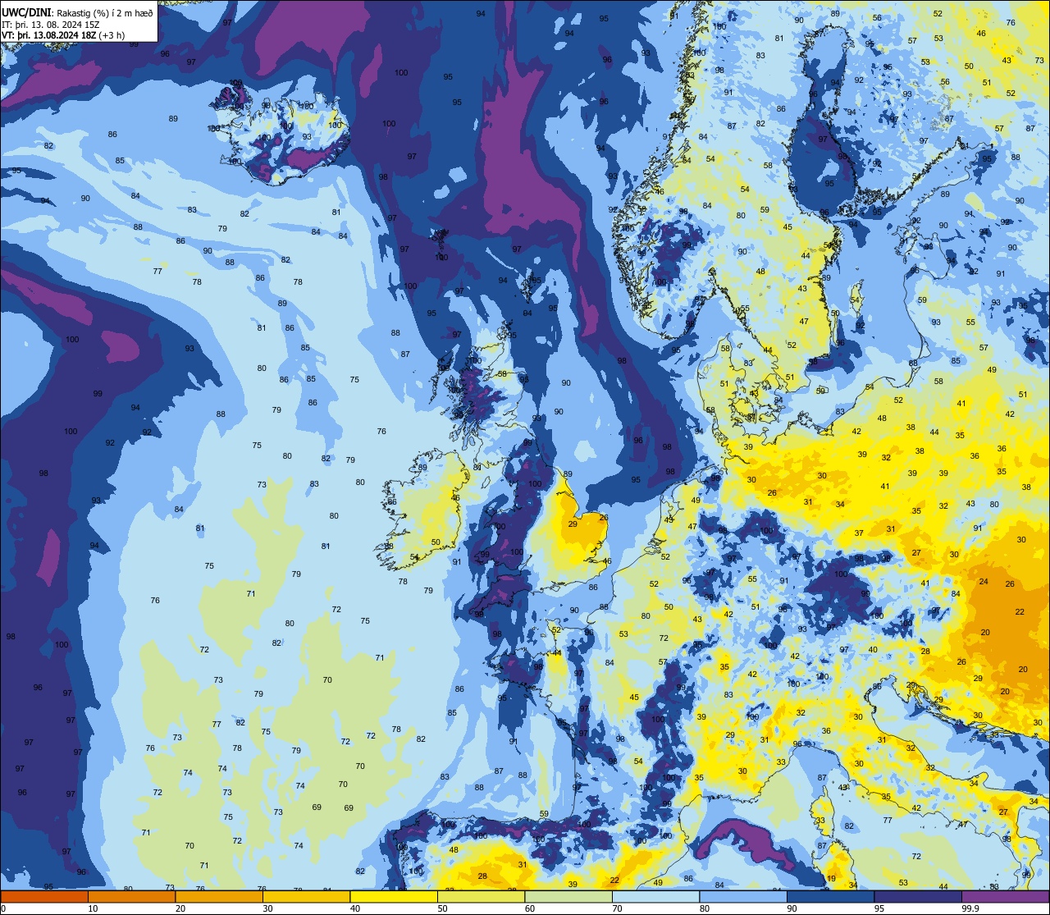1050x915 pixels.
Task: Pick the 50–60 percent legend swatch
Action: pos(481,896)
